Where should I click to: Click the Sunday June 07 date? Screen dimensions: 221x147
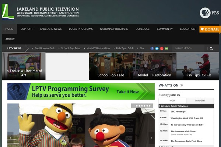coord(169,95)
